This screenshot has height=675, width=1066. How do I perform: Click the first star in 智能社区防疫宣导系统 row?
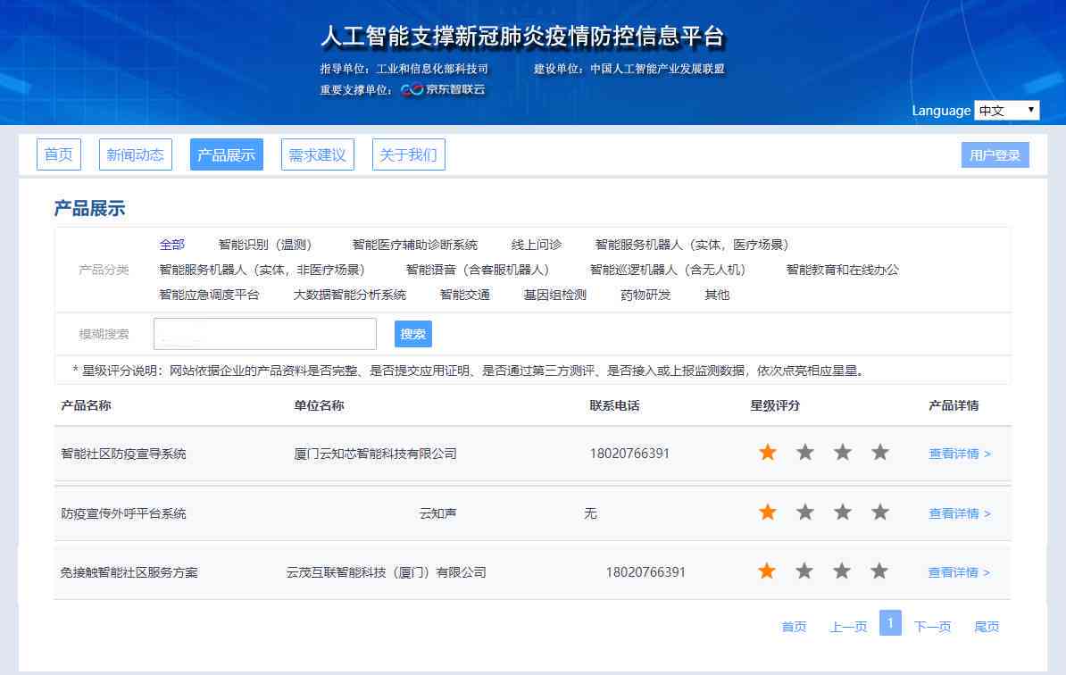pos(768,452)
